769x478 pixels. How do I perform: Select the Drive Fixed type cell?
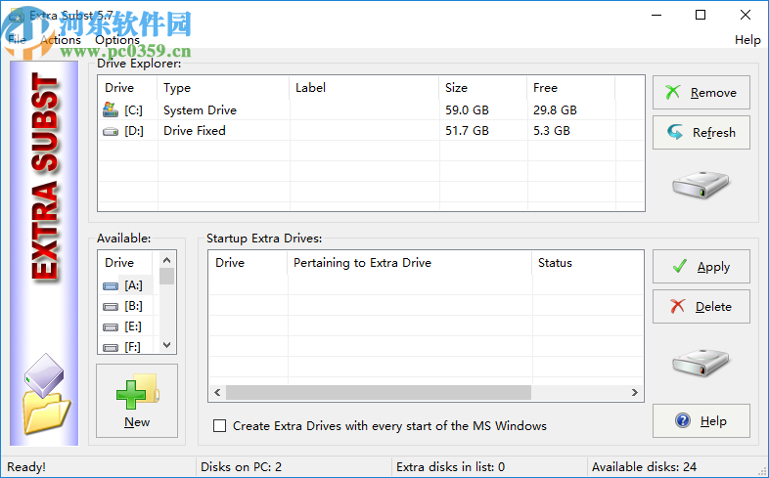click(x=195, y=131)
